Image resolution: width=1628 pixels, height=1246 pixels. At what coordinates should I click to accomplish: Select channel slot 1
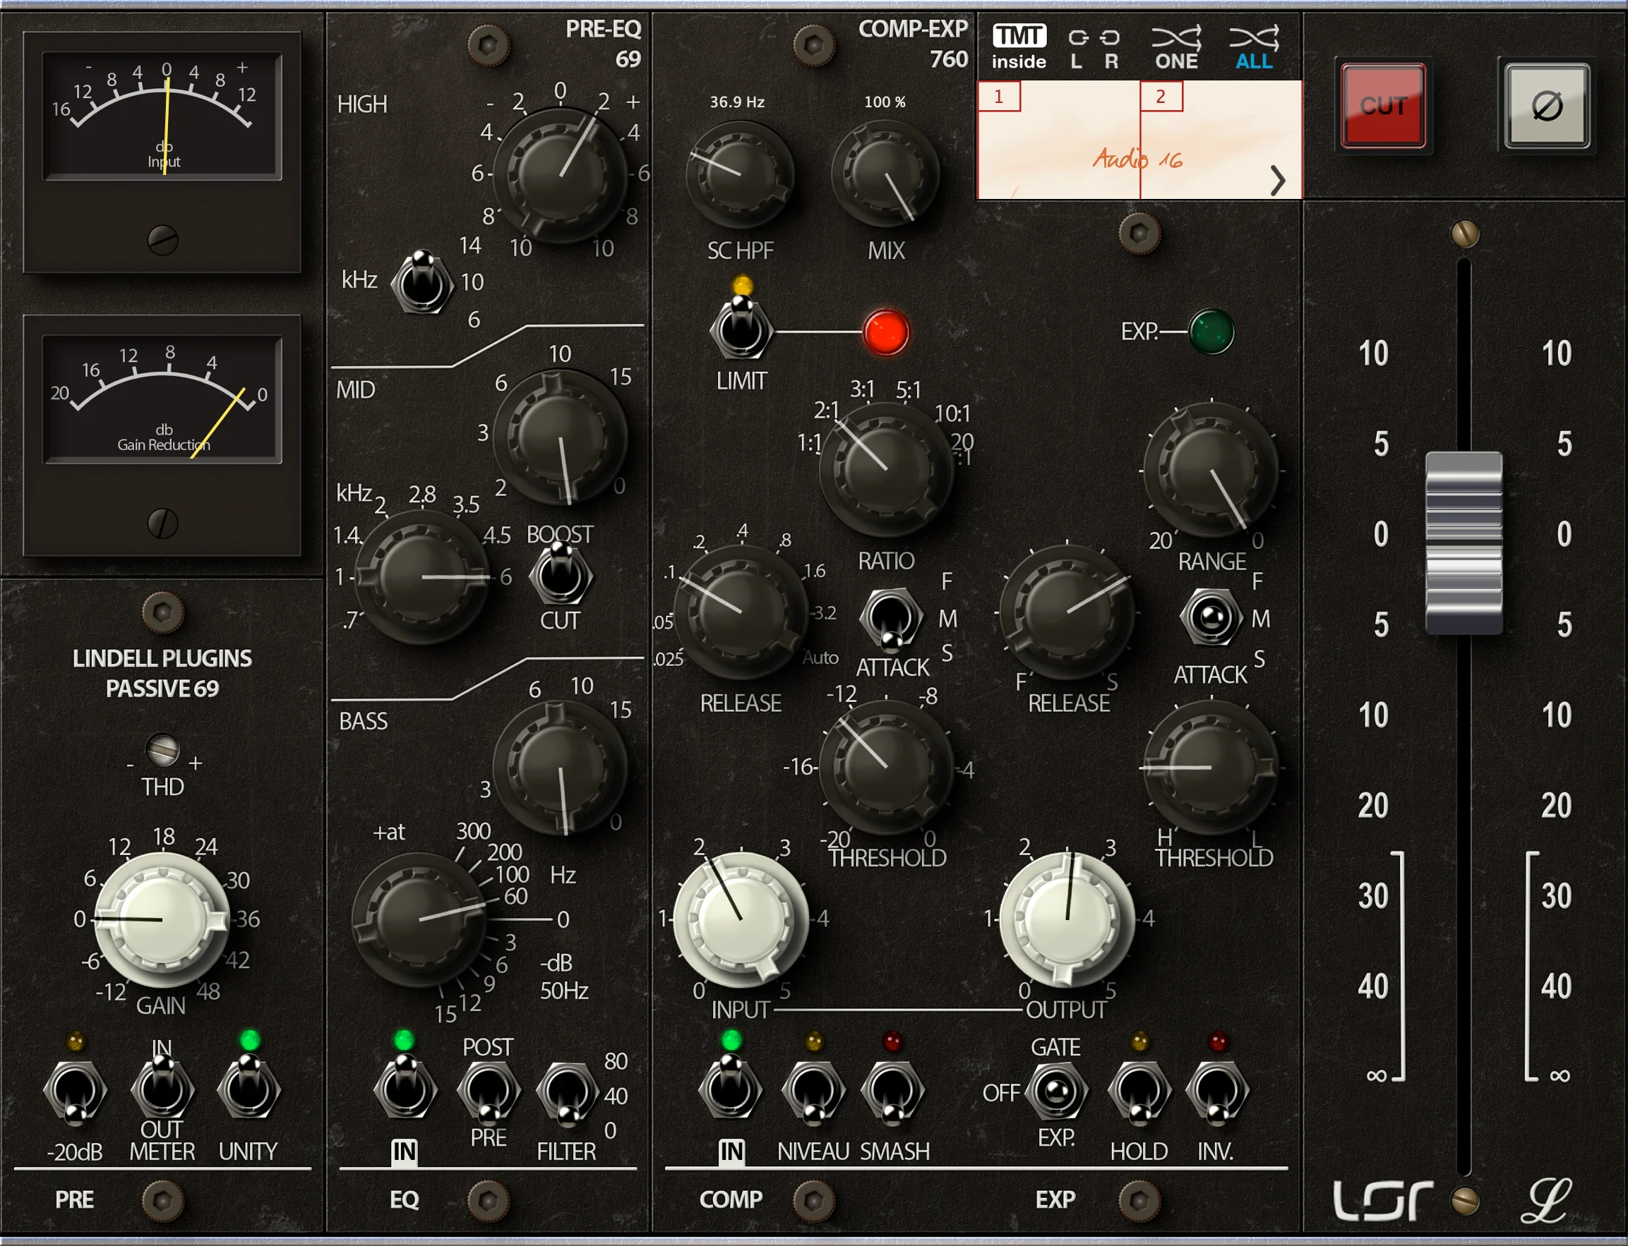(x=1000, y=95)
